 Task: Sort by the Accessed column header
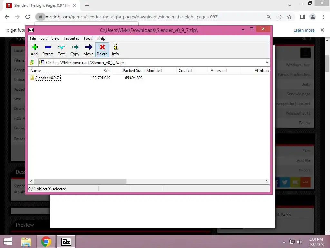225,71
